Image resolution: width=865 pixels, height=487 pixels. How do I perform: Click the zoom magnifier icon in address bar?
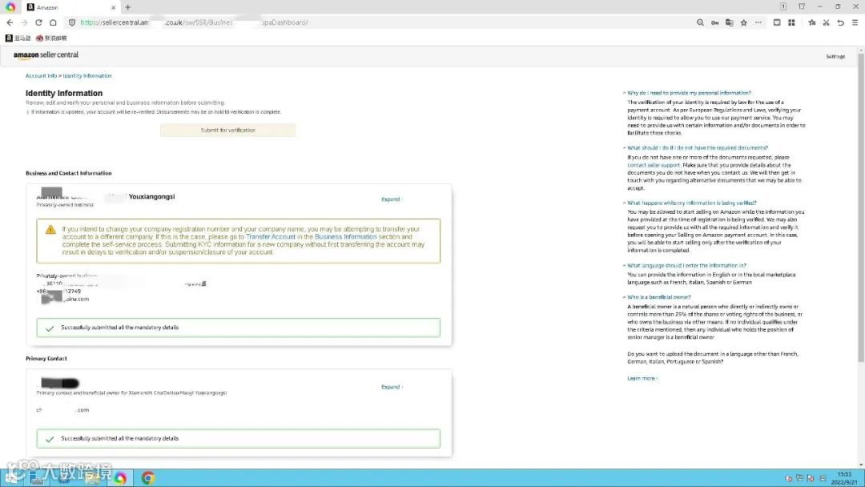click(x=700, y=22)
